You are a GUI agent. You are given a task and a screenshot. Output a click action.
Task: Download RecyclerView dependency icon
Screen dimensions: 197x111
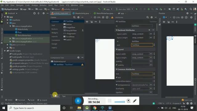point(83,31)
